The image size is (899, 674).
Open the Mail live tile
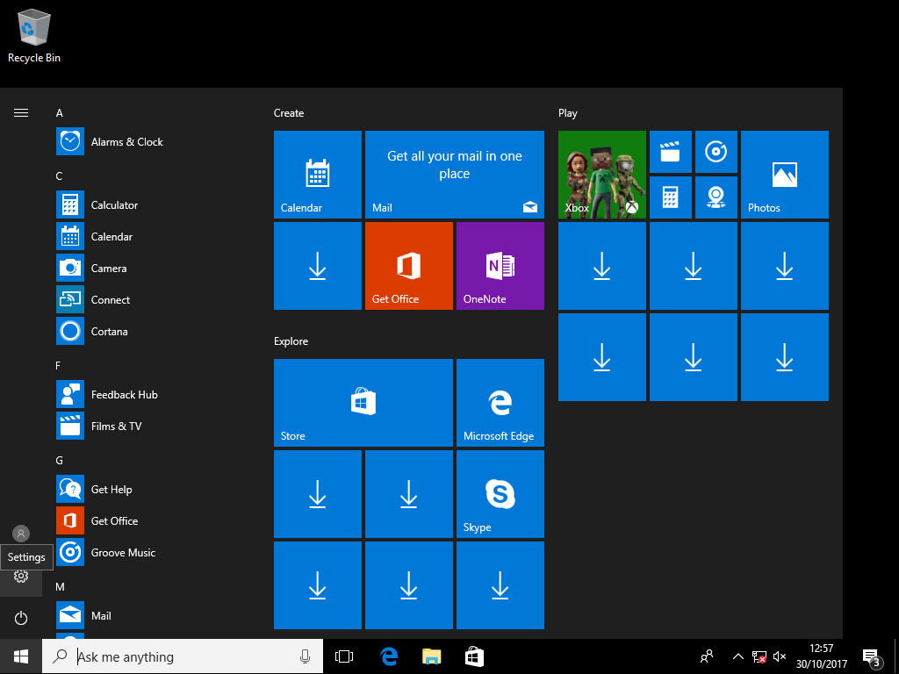click(455, 175)
